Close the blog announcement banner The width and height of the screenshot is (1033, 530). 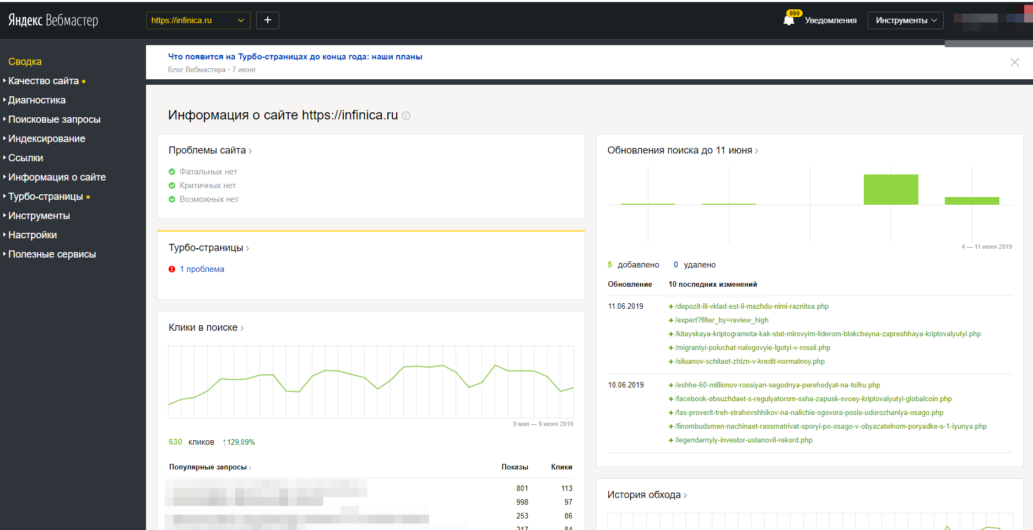pos(1014,62)
